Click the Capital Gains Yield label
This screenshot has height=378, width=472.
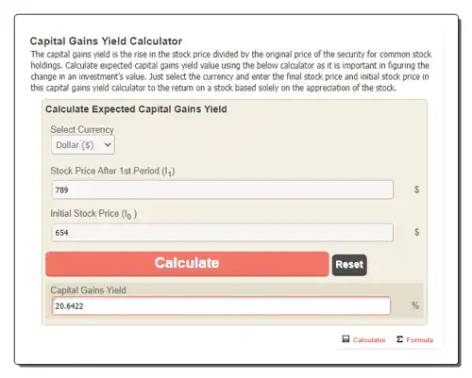point(88,290)
